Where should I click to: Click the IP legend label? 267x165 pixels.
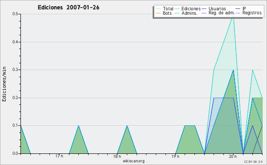pos(244,8)
